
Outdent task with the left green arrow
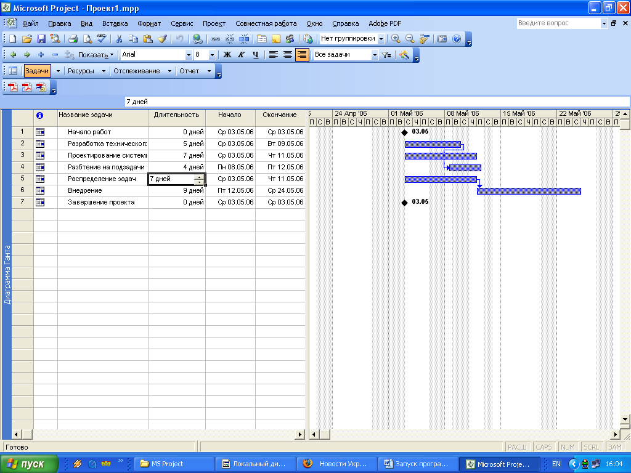point(13,55)
